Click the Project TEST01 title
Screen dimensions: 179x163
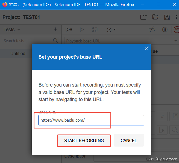[21, 17]
